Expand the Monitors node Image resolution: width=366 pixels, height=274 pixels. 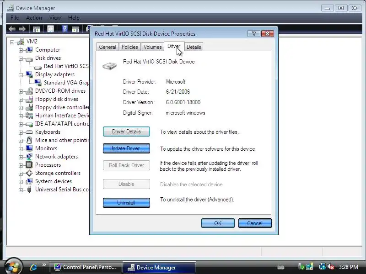pyautogui.click(x=21, y=149)
